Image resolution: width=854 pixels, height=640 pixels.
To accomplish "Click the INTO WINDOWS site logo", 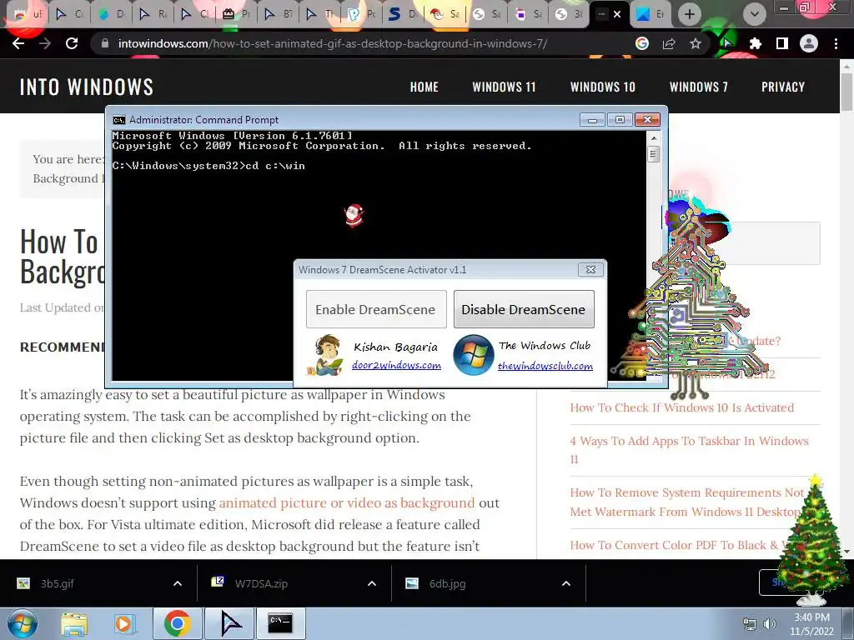I will click(x=87, y=87).
